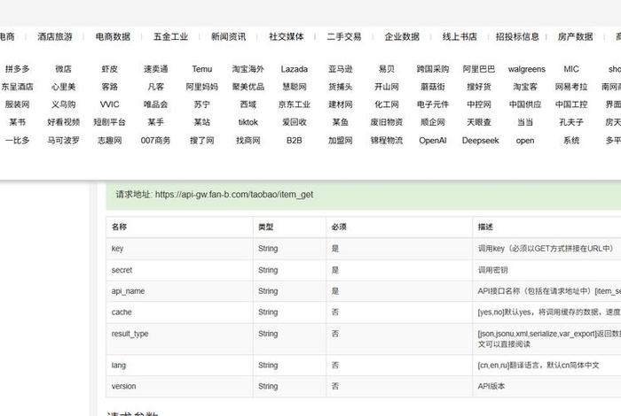Switch to the 电商数据 tab
Screen dimensions: 621x416
pyautogui.click(x=113, y=37)
